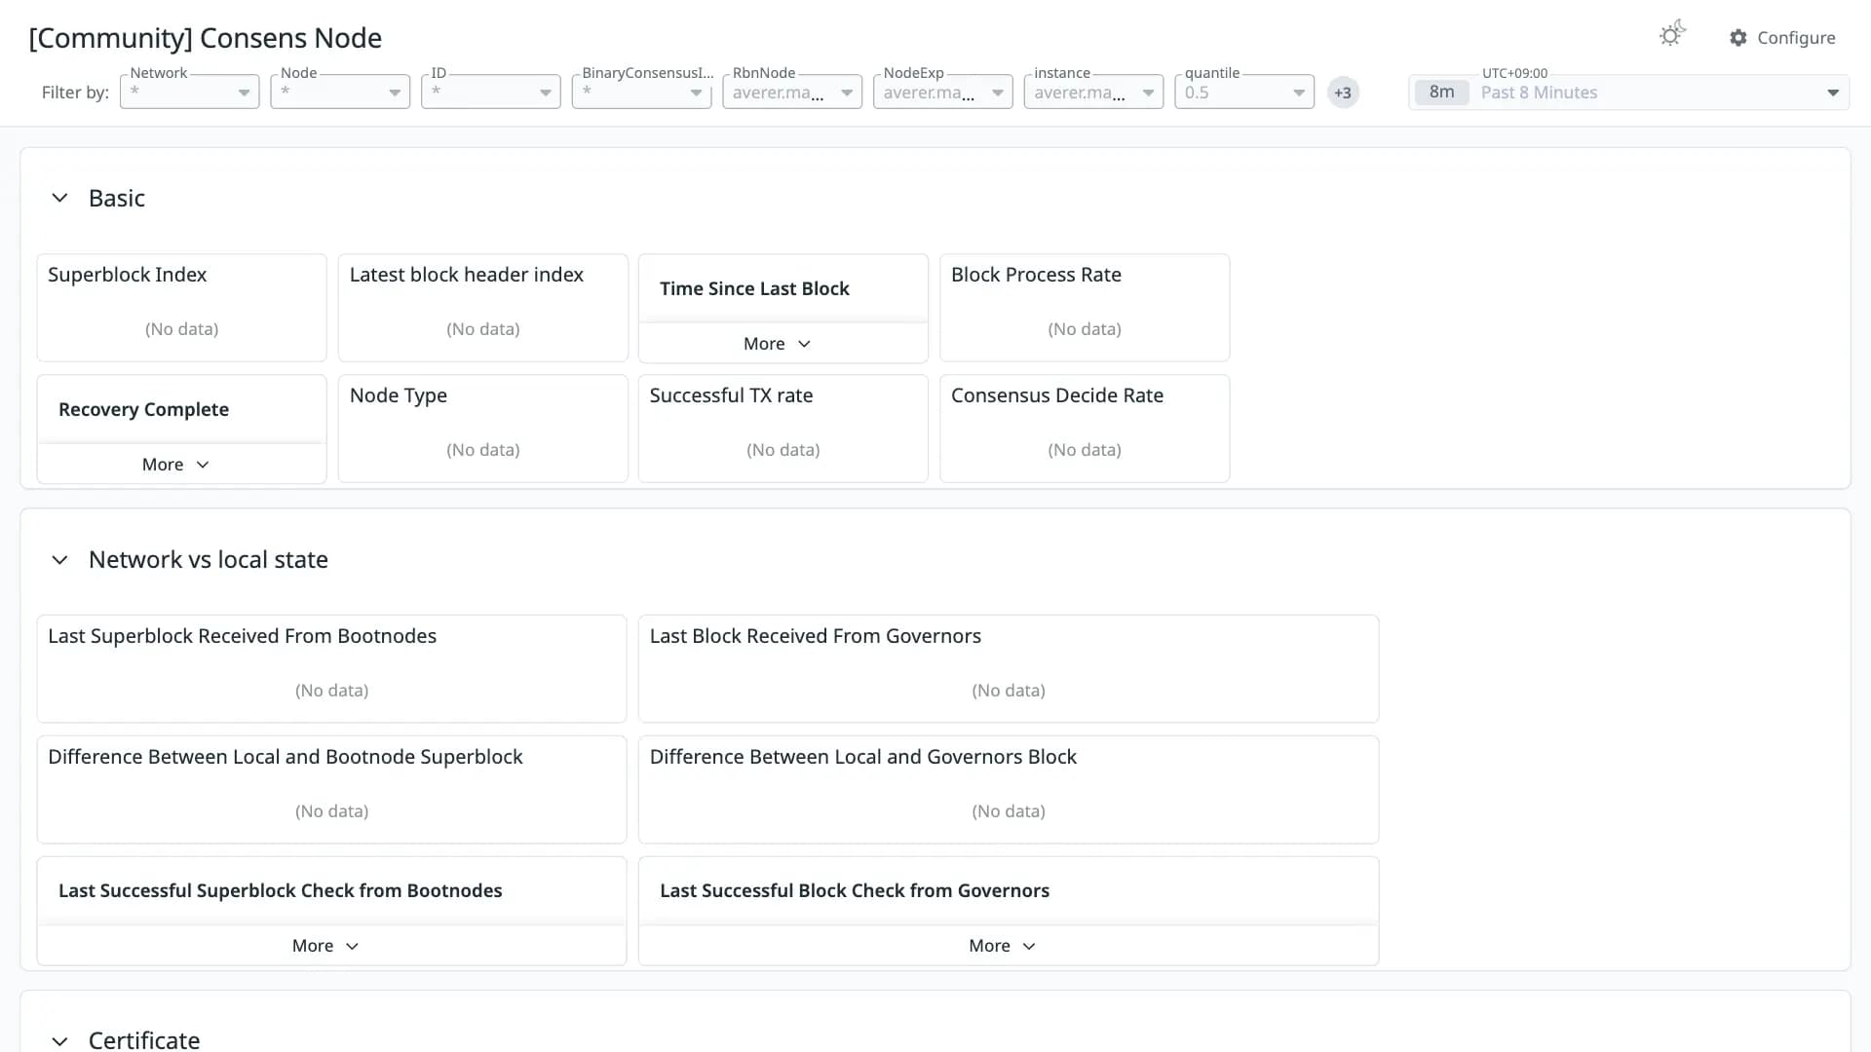The height and width of the screenshot is (1052, 1871).
Task: Open the NodeExp filter dropdown
Action: point(942,92)
